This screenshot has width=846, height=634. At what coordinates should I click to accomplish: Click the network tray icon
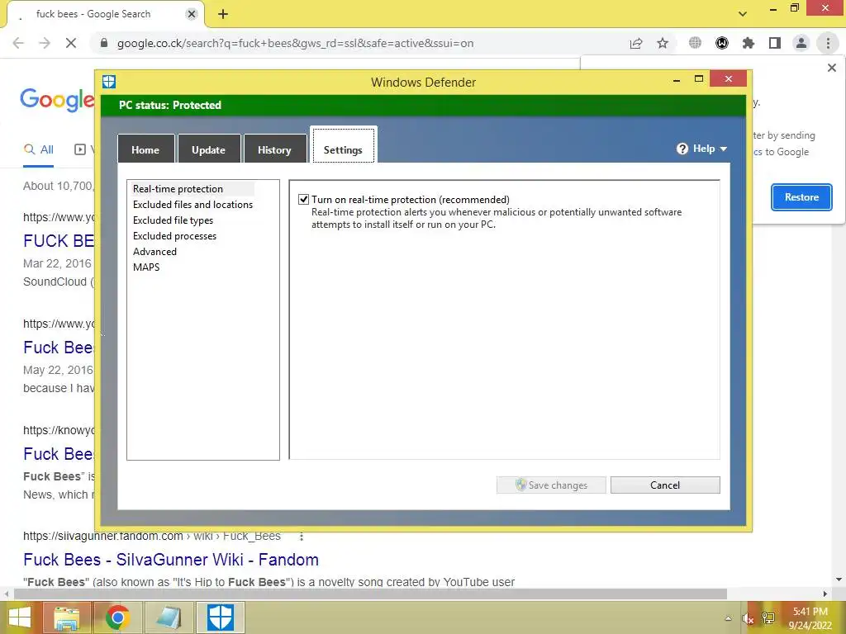coord(768,618)
